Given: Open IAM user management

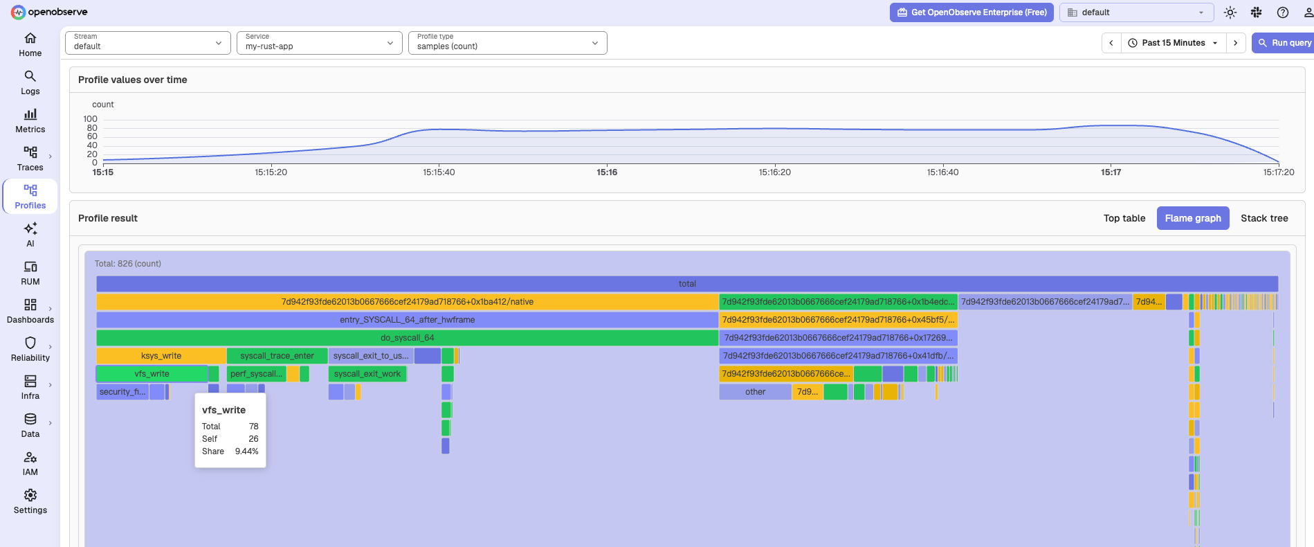Looking at the screenshot, I should [30, 464].
